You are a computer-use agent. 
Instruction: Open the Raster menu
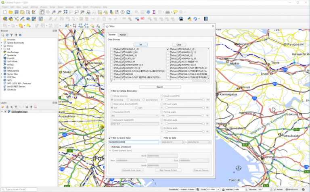tap(61, 7)
